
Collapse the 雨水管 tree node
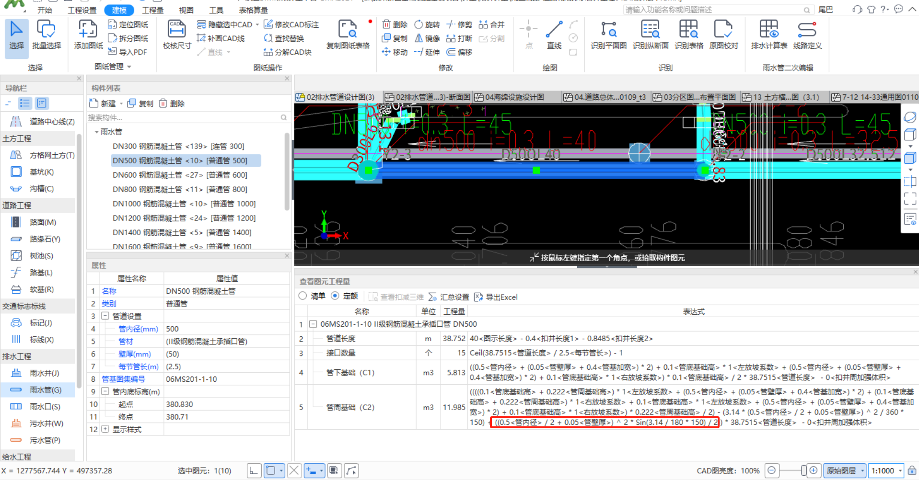tap(96, 132)
